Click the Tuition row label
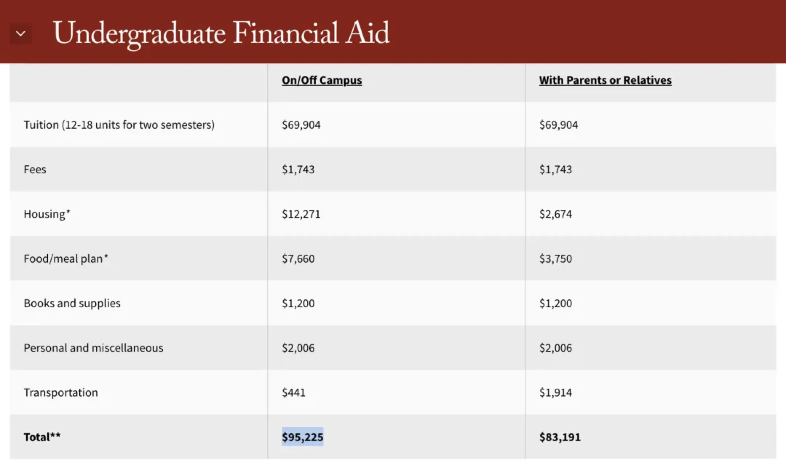Screen dimensions: 786x471 click(x=119, y=125)
